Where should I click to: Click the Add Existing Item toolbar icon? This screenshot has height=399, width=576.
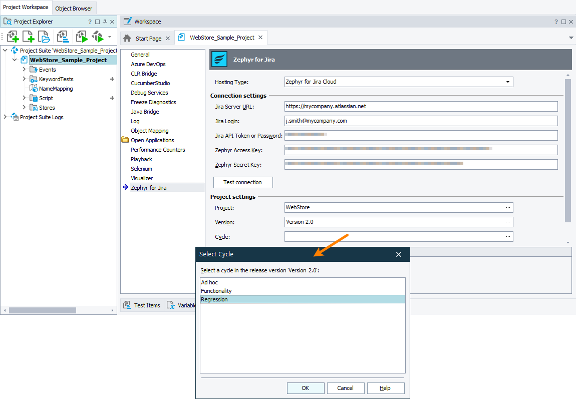[44, 37]
